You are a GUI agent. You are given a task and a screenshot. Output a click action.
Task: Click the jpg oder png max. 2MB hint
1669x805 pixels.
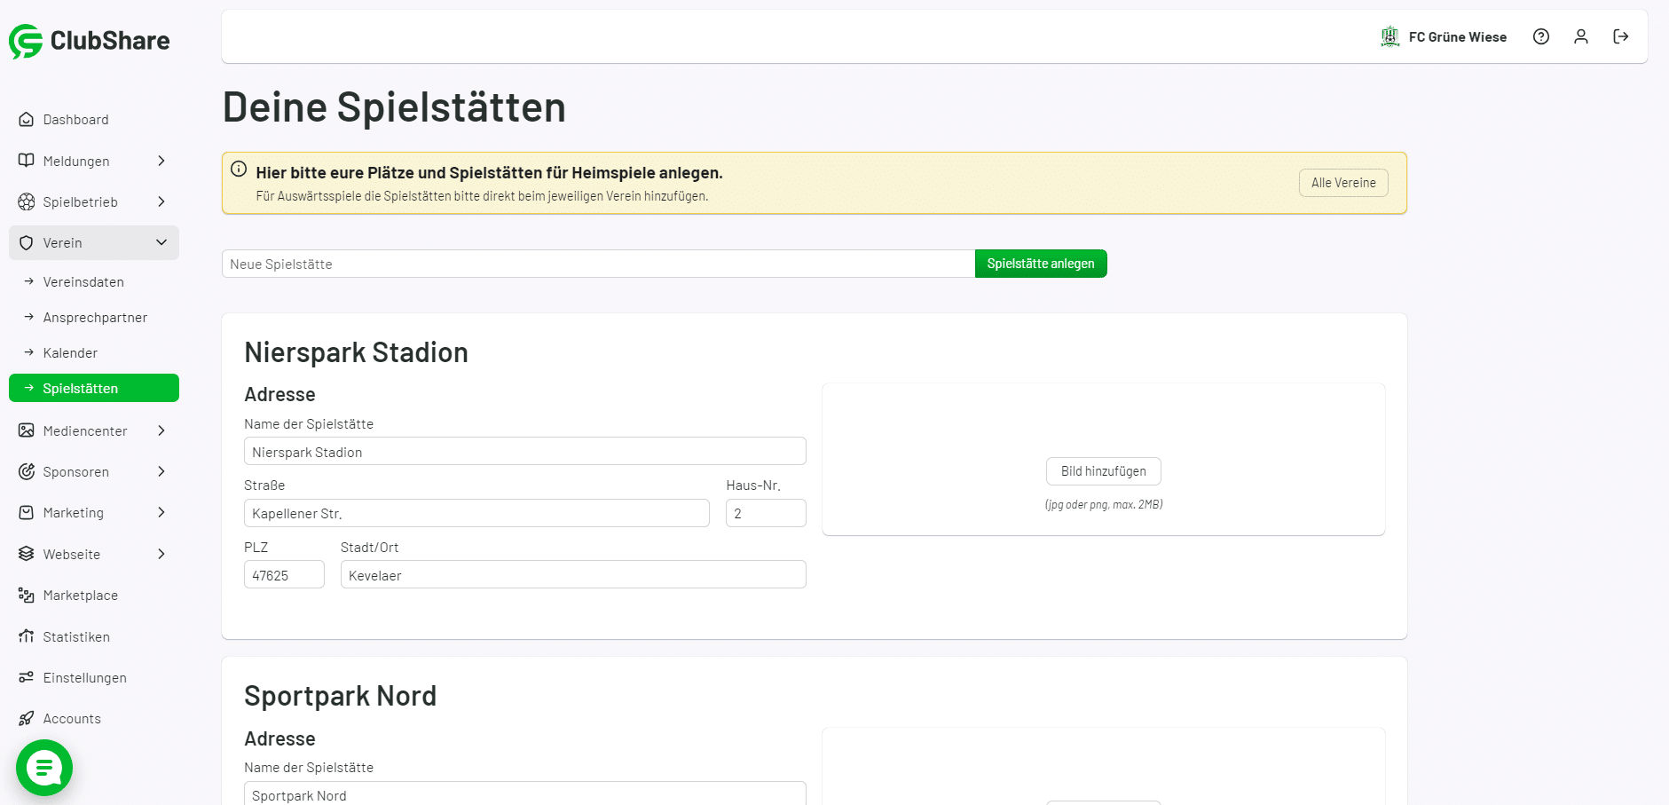(1104, 504)
